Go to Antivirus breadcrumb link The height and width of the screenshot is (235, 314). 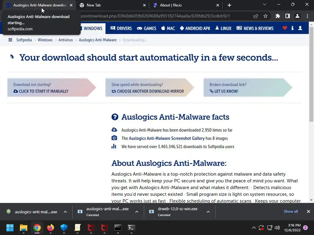coord(66,40)
